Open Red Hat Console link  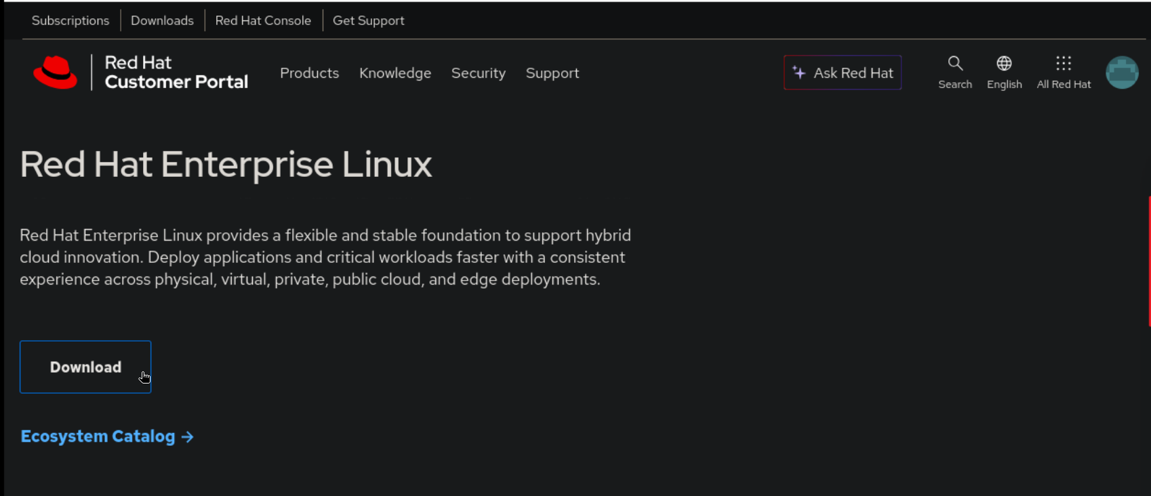tap(263, 20)
